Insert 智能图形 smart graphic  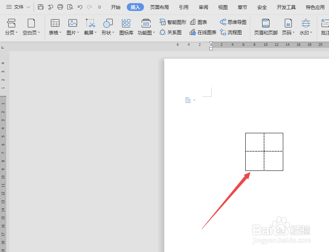click(x=173, y=22)
